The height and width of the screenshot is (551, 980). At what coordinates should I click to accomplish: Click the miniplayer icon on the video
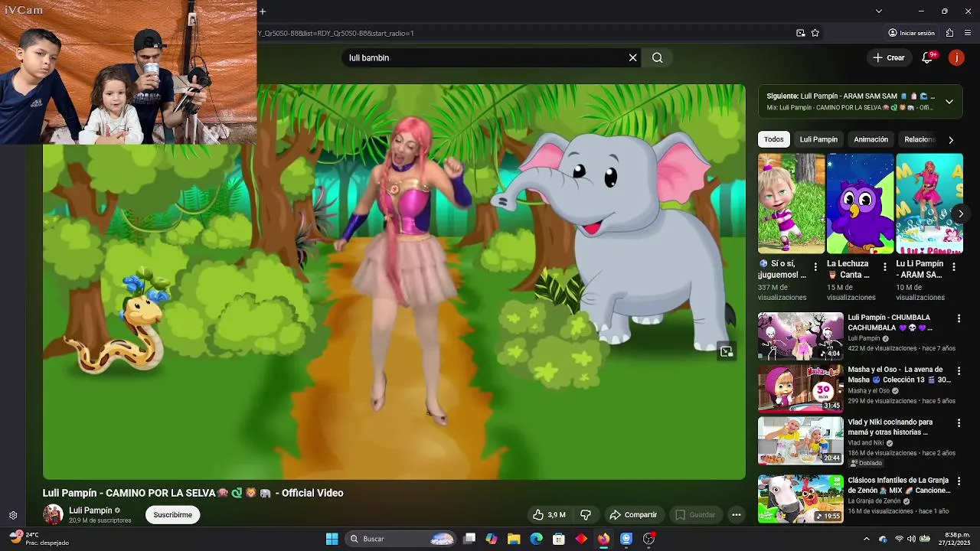726,352
